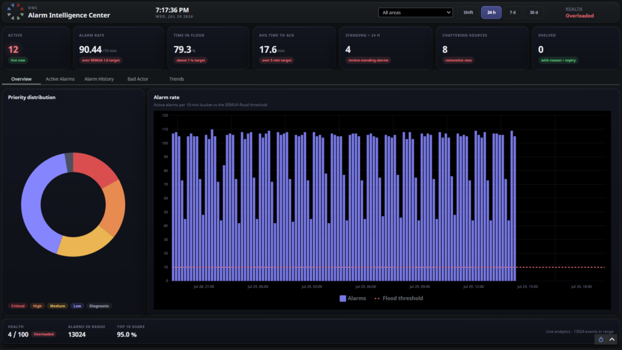Select the Shift time range
Screen dimensions: 622x350
tap(468, 12)
